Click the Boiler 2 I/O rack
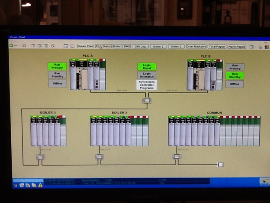 (x=119, y=131)
